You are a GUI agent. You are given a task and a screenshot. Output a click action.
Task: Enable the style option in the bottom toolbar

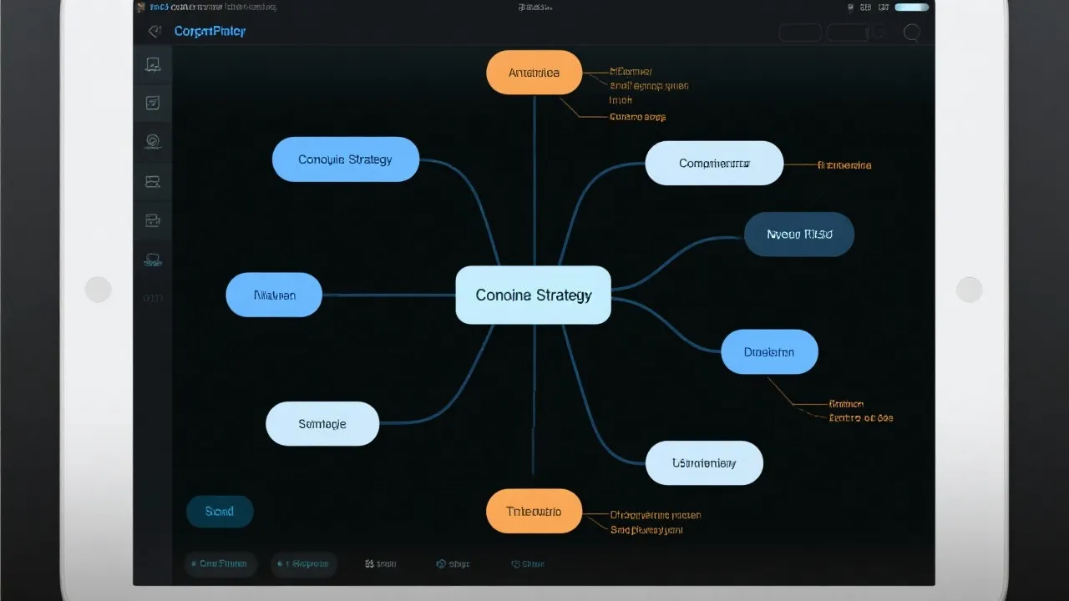coord(452,563)
